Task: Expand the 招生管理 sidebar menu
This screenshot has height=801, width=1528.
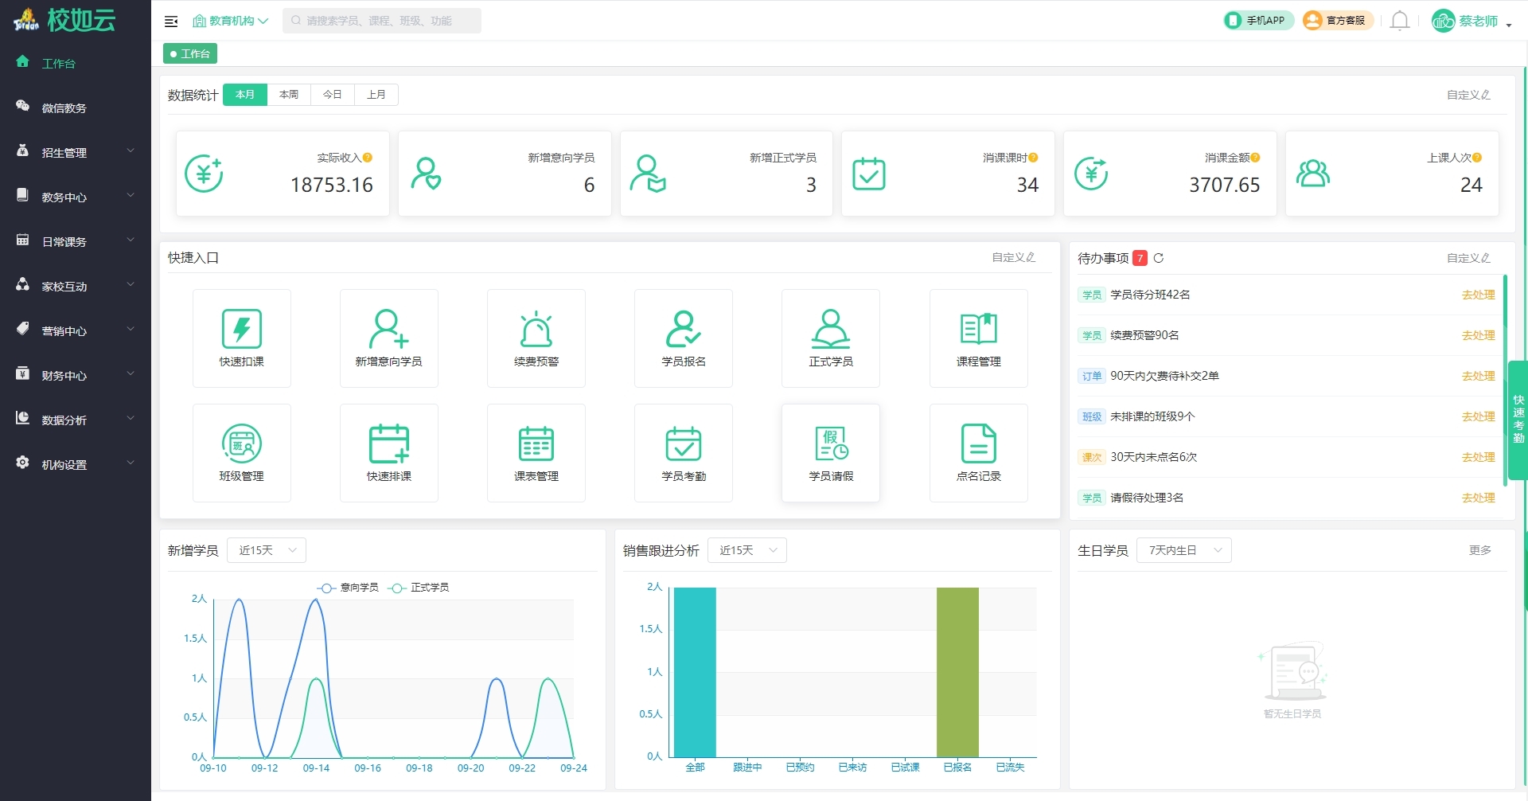Action: coord(76,152)
